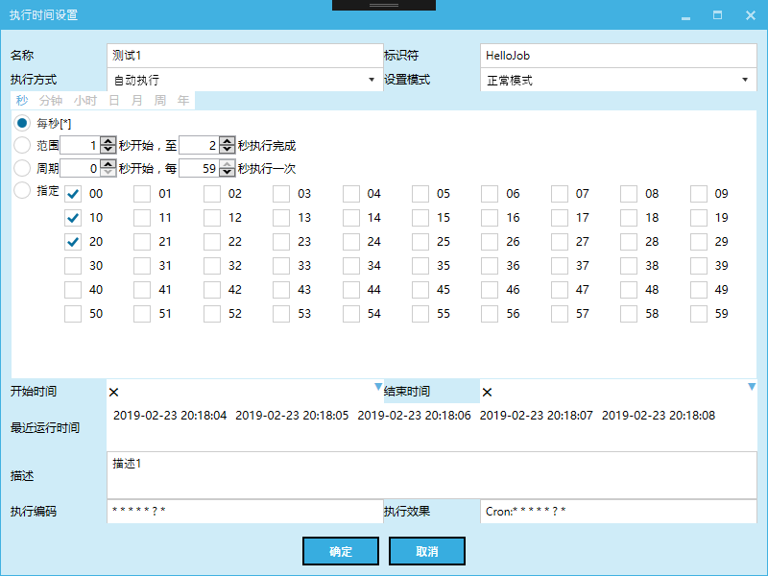Check the 59 second checkbox
Screen dimensions: 768x576
coord(699,314)
